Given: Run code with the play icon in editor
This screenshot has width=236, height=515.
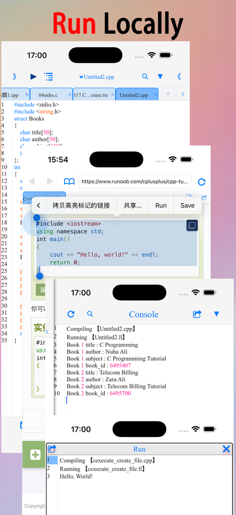Looking at the screenshot, I should click(34, 77).
